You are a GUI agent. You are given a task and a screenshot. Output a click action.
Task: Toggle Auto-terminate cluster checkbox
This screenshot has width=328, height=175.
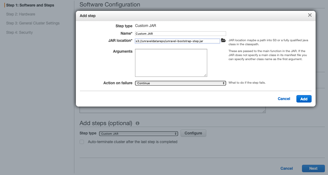pyautogui.click(x=82, y=142)
